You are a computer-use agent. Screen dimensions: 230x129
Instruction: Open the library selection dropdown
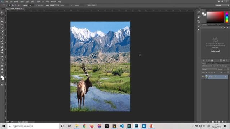click(x=212, y=27)
